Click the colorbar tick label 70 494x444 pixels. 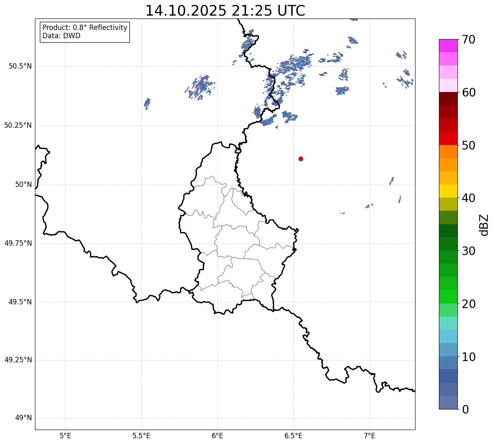point(468,39)
